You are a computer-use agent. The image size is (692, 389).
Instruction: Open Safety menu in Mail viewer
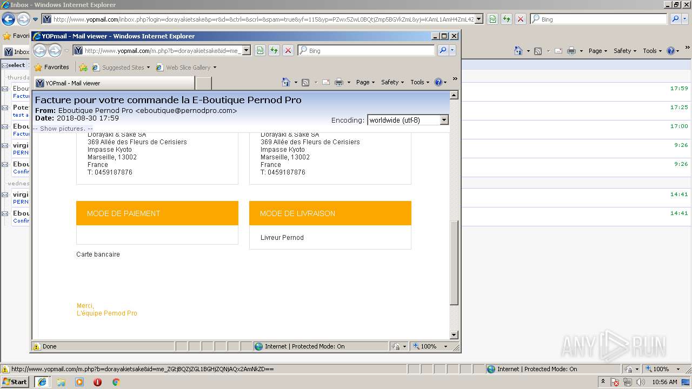(x=392, y=82)
